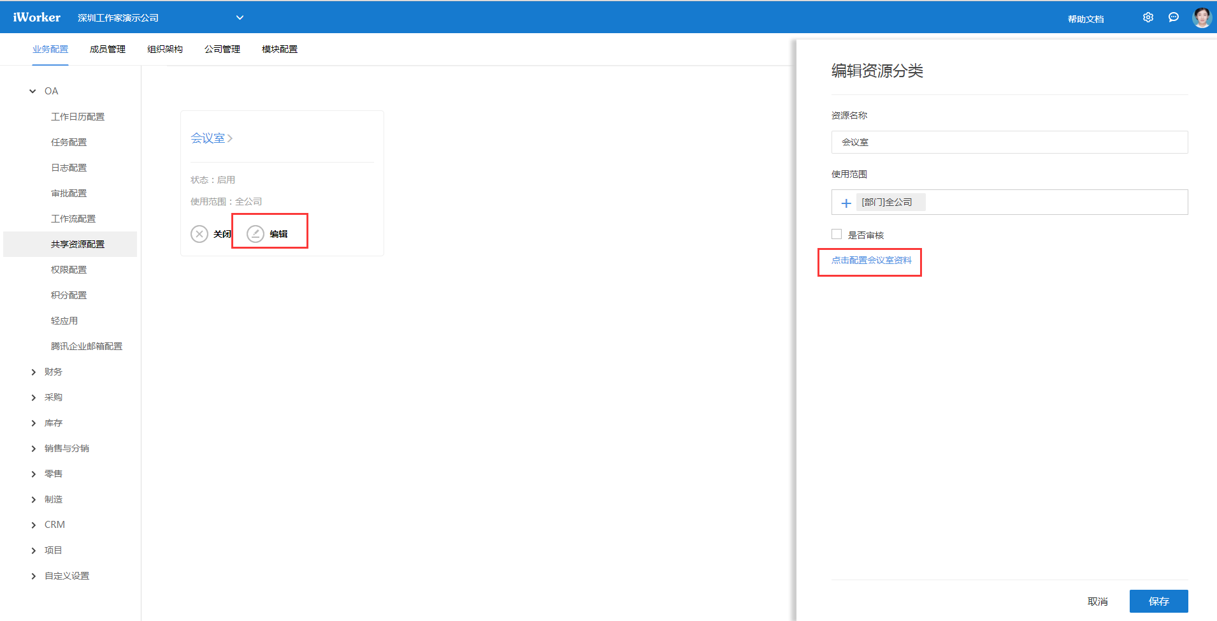Click the pencil edit icon on 会议室 card
Screen dimensions: 1217x621
(x=256, y=234)
